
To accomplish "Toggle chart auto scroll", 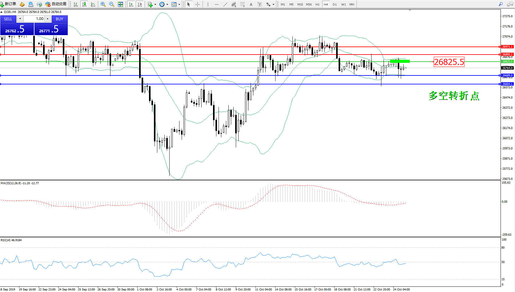I will click(131, 4).
